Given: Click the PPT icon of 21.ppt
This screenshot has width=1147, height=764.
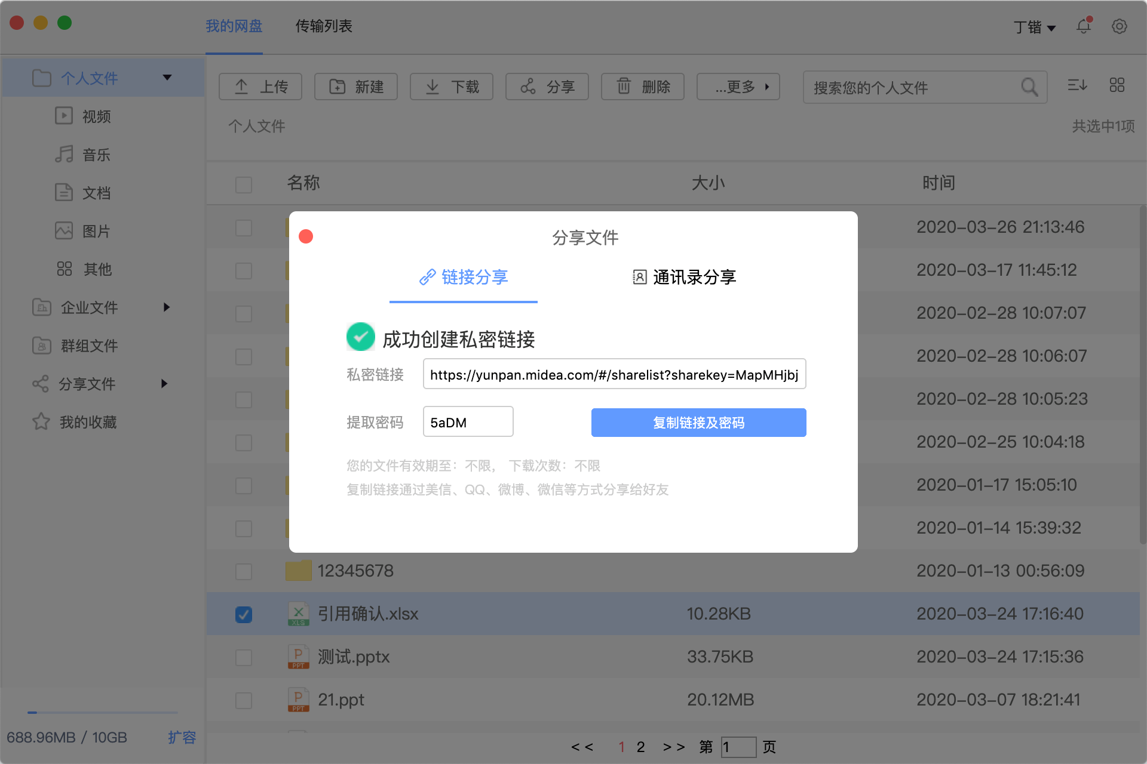Looking at the screenshot, I should coord(299,700).
